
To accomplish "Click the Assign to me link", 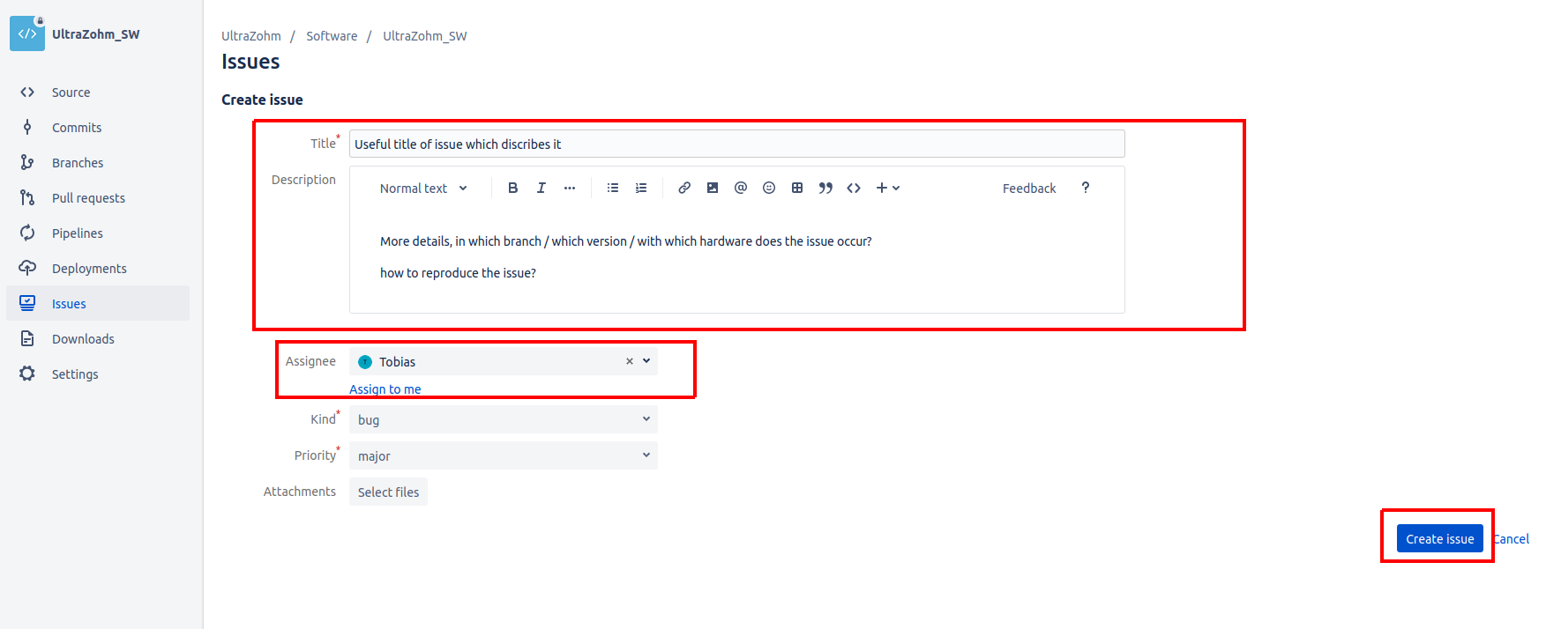I will (385, 389).
